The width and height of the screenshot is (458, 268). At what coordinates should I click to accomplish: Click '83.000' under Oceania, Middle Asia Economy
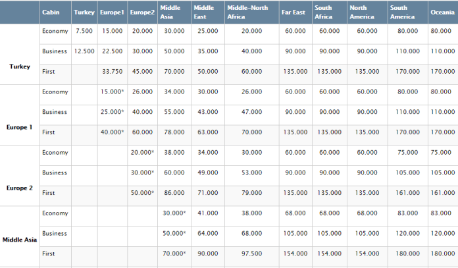click(x=441, y=213)
